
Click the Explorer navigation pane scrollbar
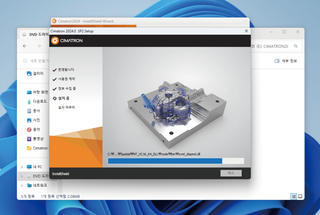coord(60,186)
